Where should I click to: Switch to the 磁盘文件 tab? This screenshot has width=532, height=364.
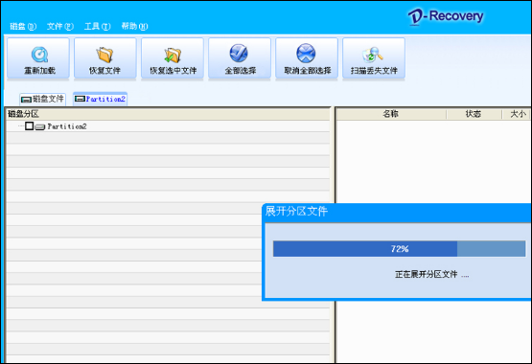43,99
